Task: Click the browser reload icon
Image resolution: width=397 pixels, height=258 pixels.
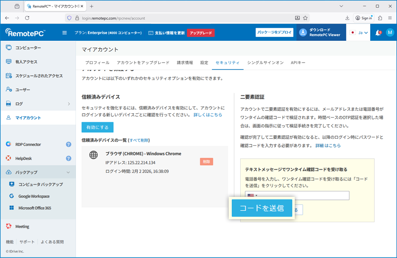Action: [27, 18]
